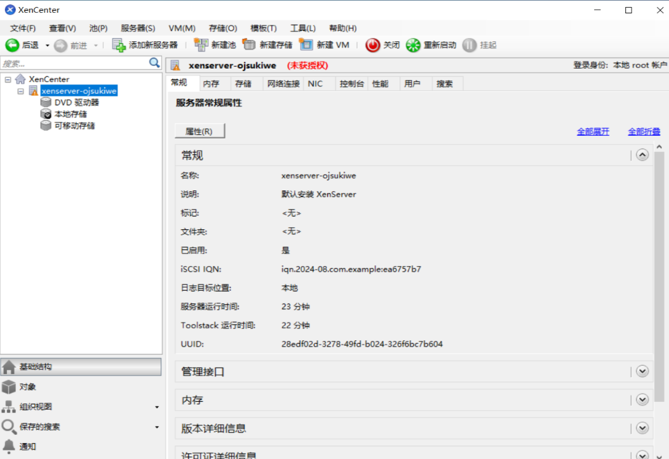Click the search magnifier icon

154,63
